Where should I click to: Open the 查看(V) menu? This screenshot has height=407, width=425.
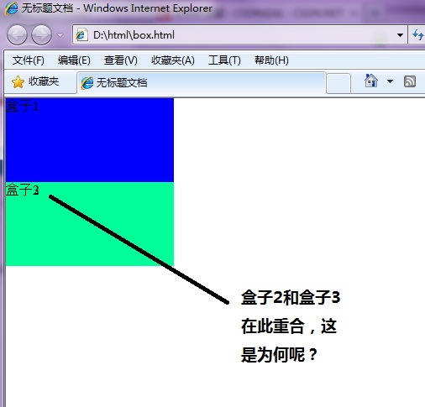pos(120,60)
